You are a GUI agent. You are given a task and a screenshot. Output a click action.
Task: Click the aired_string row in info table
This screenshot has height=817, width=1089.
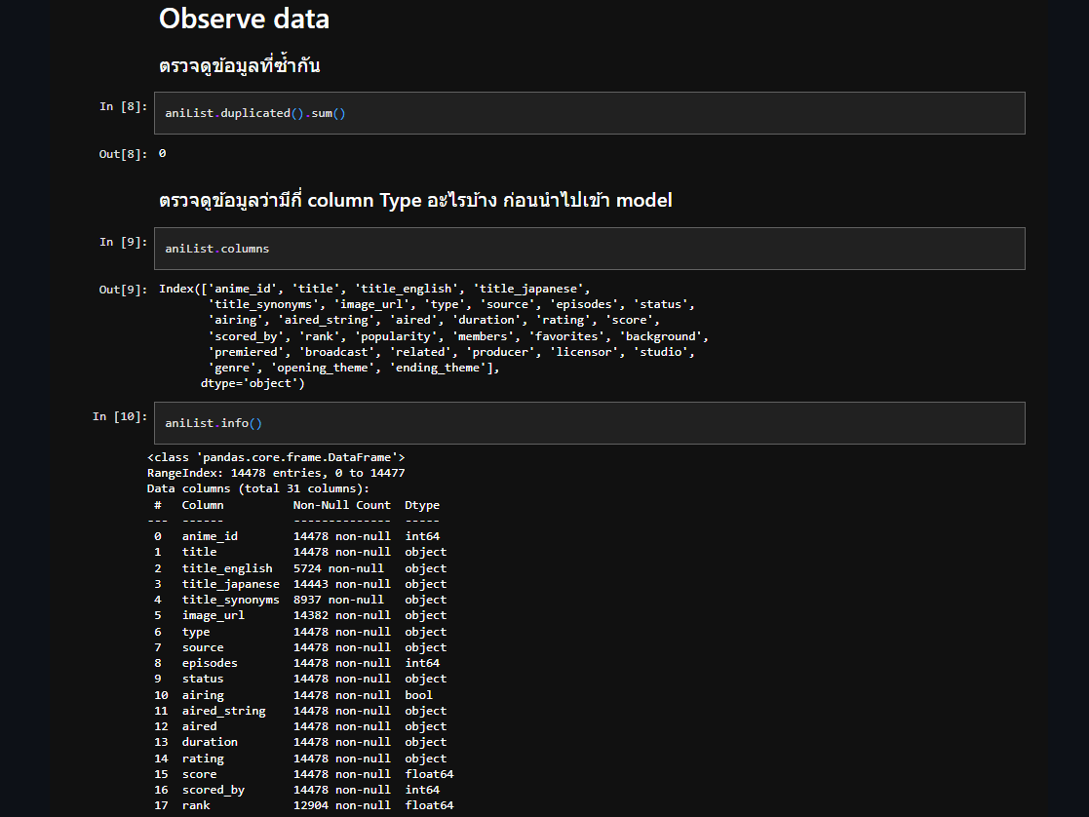300,712
